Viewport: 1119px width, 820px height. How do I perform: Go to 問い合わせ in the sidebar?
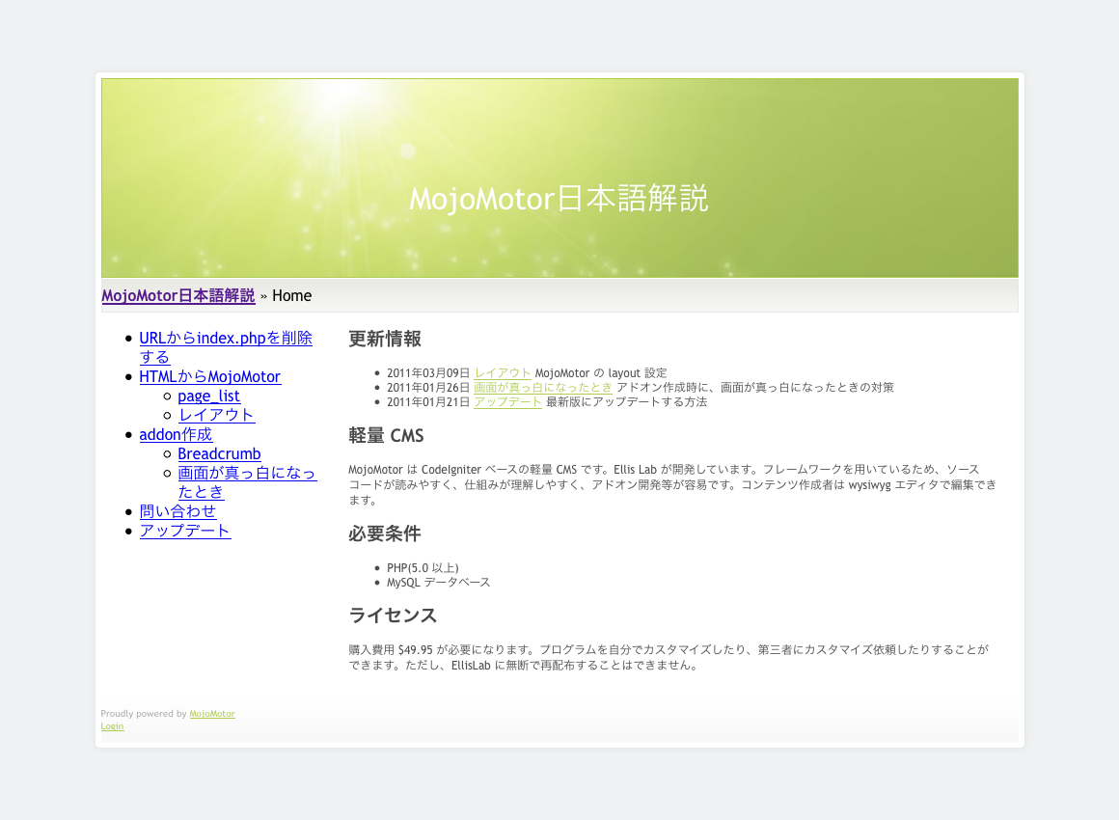177,511
